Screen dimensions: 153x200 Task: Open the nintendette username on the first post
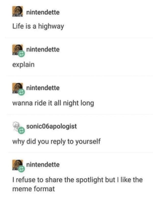click(x=43, y=12)
